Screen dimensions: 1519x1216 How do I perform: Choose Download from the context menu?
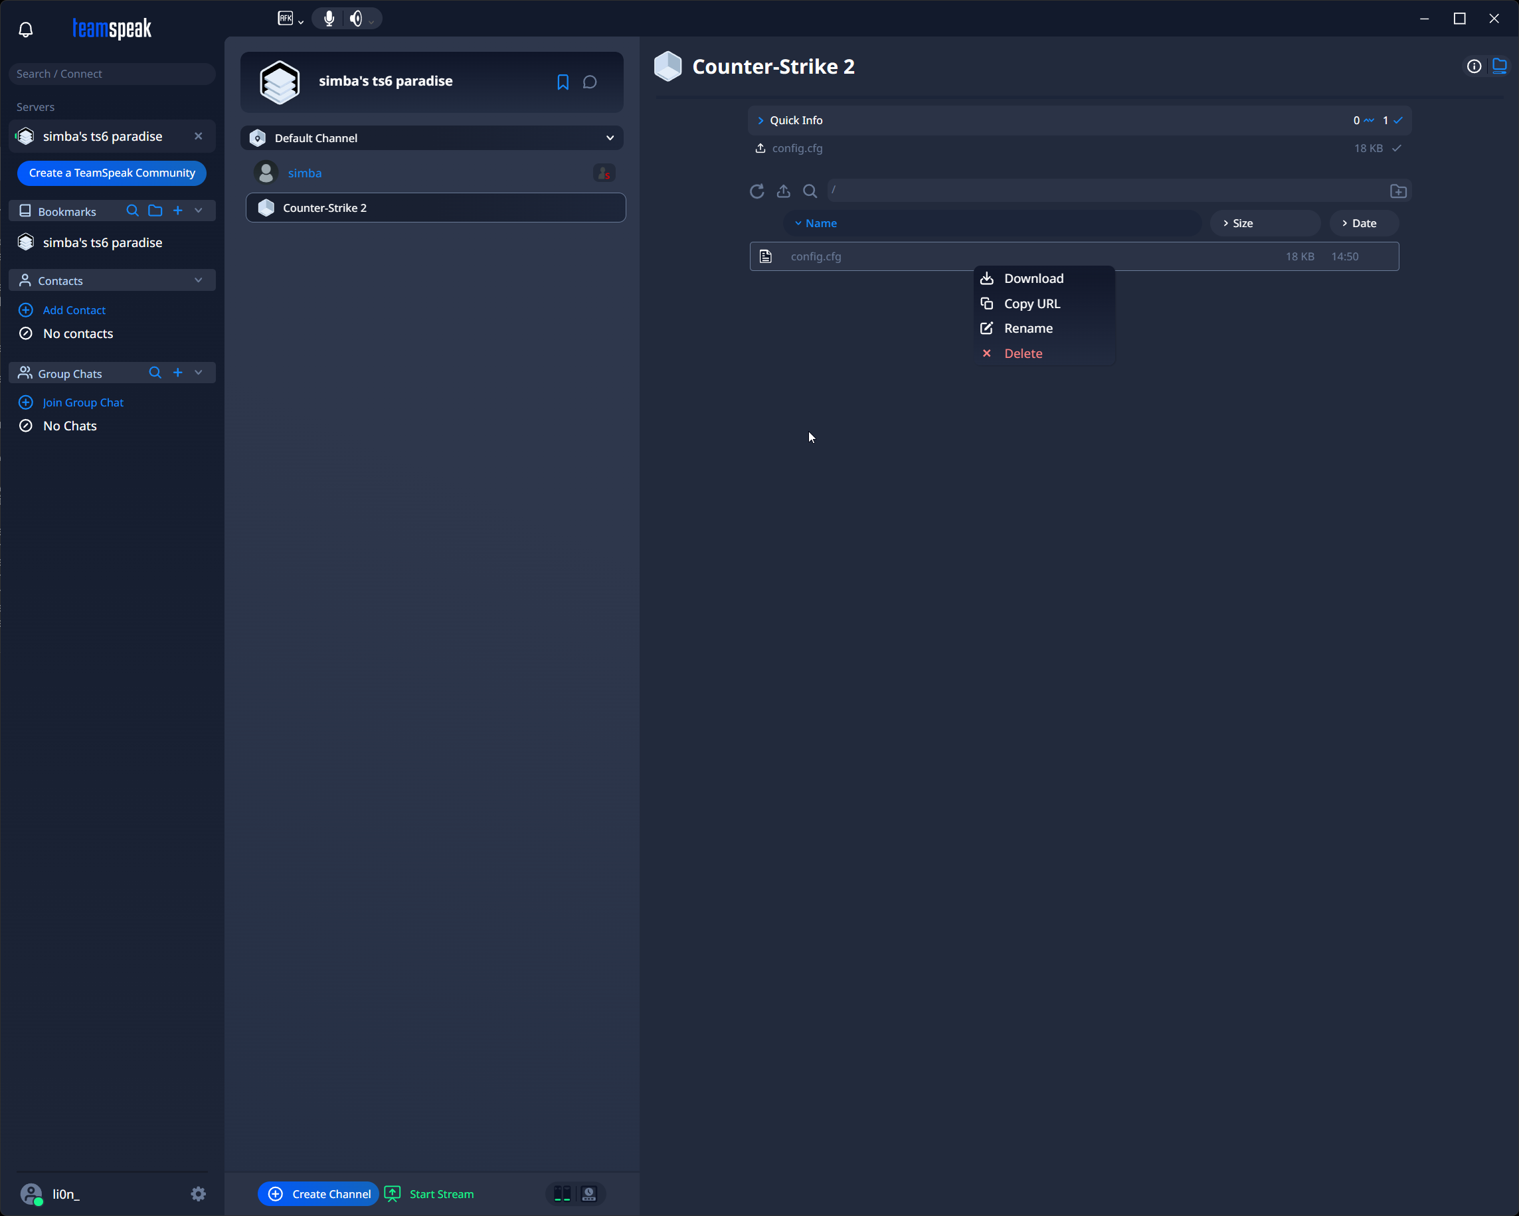(x=1044, y=278)
